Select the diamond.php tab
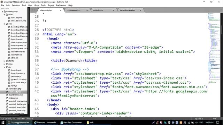Image resolution: width=223 pixels, height=125 pixels. tap(46, 10)
